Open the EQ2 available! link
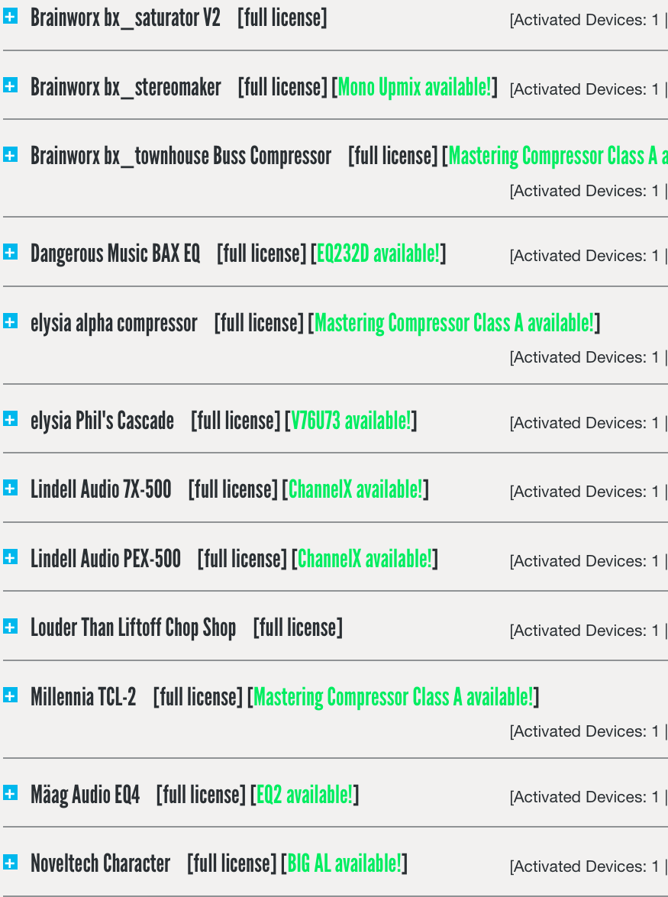This screenshot has height=897, width=668. click(305, 795)
